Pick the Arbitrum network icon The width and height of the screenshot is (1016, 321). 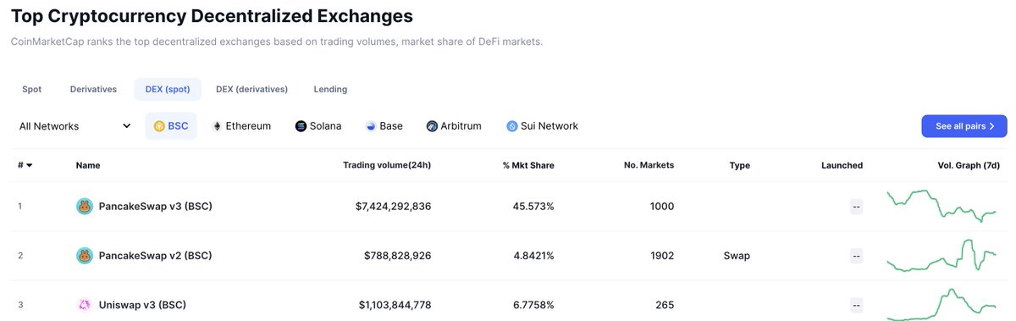click(x=432, y=126)
